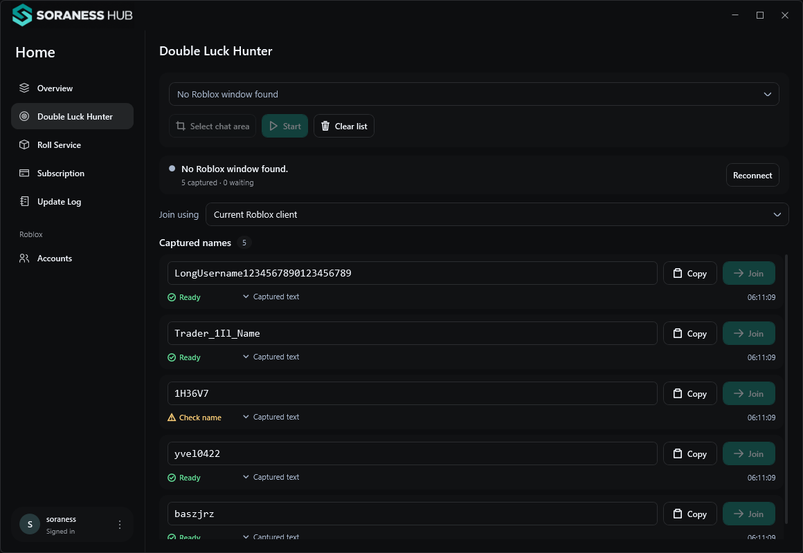This screenshot has width=803, height=553.
Task: Expand Captured text under yvel0422
Action: click(271, 477)
